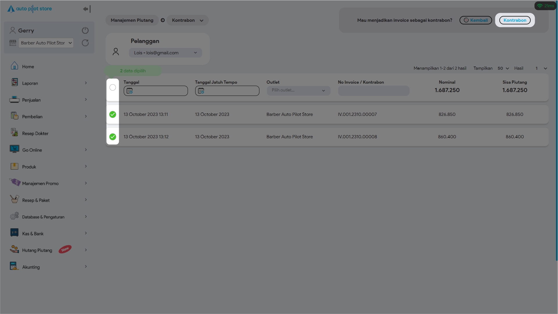Image resolution: width=558 pixels, height=314 pixels.
Task: Change Tampilkan 50 rows per page
Action: coord(503,69)
